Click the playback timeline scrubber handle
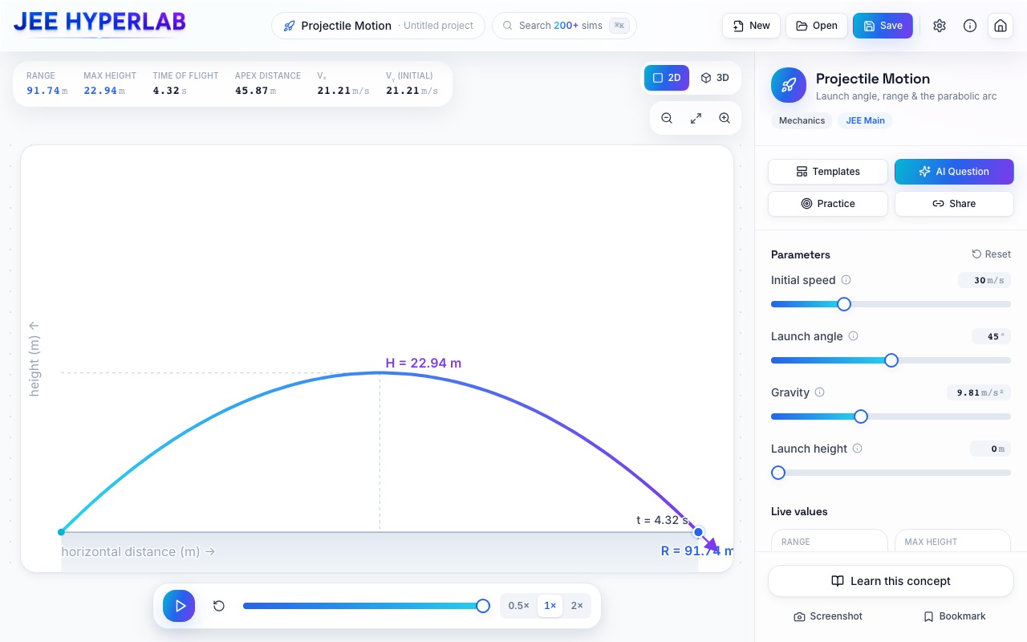Screen dimensions: 1027x642 point(483,606)
